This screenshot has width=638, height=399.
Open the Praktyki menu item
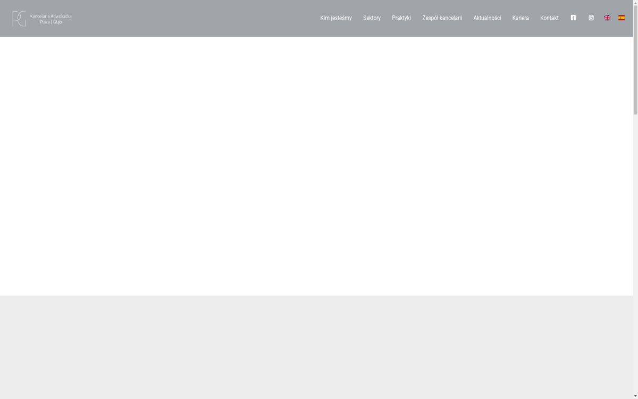click(401, 18)
